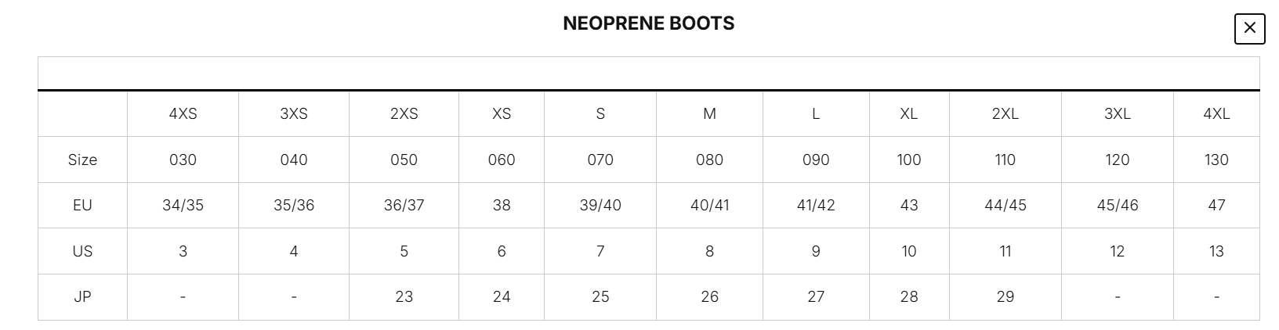Select the size code 130 cell
1279x330 pixels.
(1216, 160)
